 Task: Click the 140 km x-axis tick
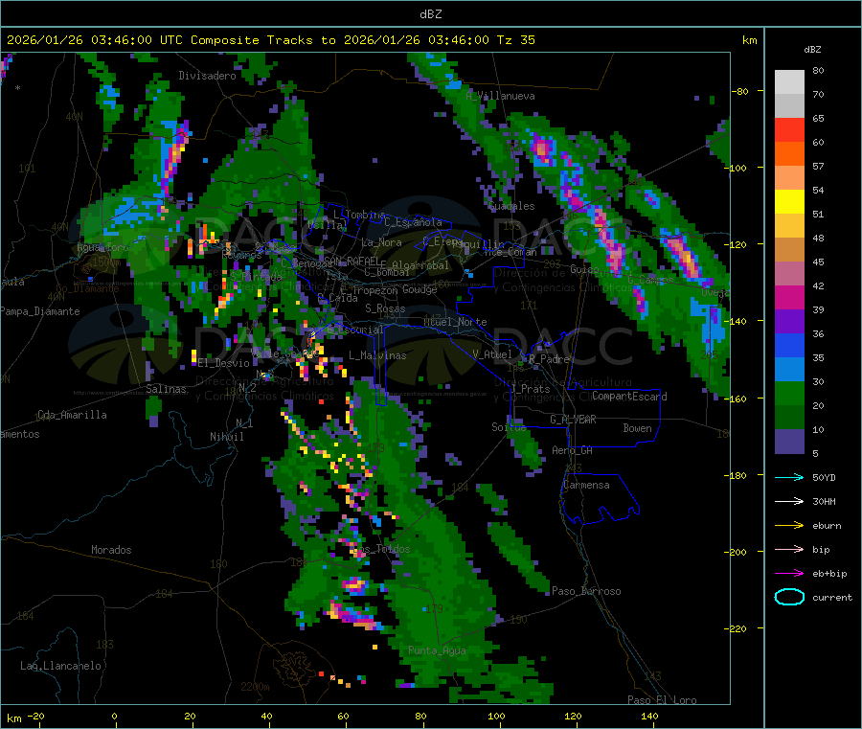point(649,717)
